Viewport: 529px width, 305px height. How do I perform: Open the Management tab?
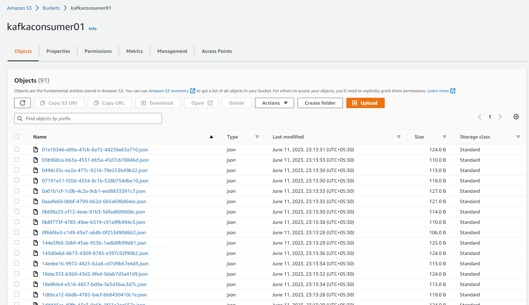(172, 51)
